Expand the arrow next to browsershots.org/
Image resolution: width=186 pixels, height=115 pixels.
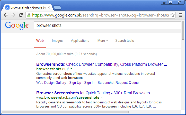71,69
